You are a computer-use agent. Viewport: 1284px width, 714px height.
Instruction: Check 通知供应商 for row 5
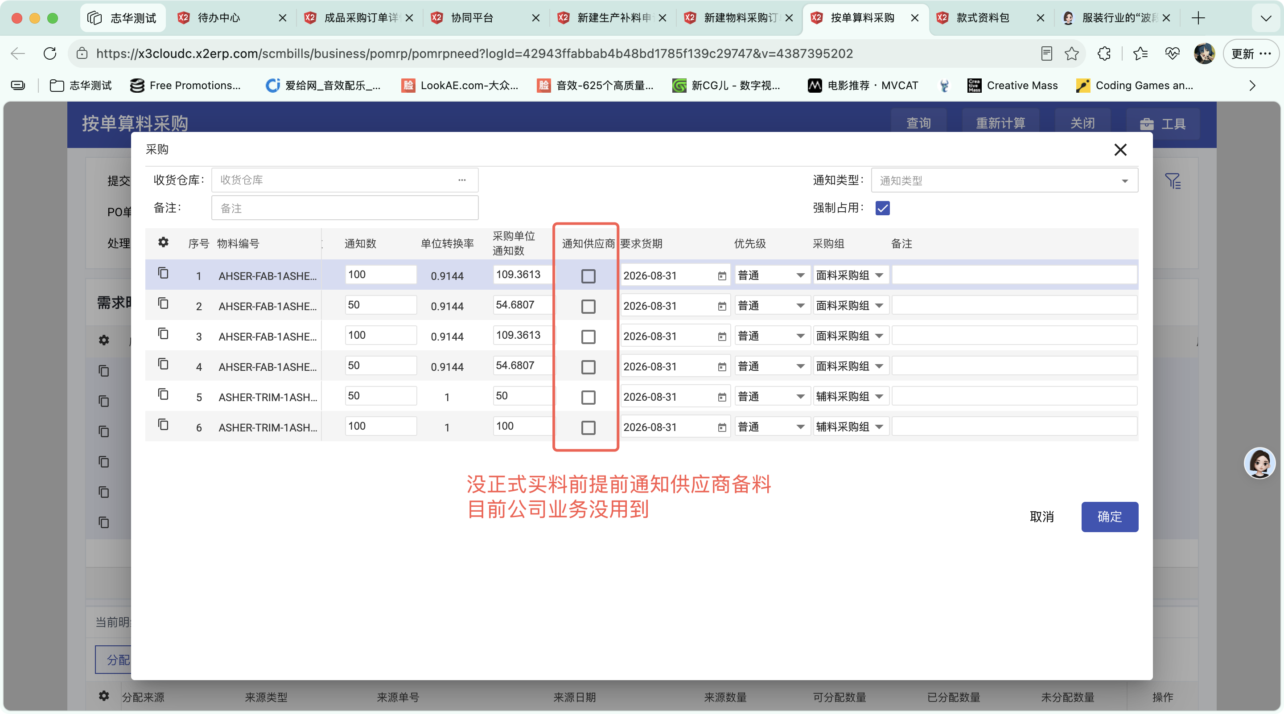coord(588,397)
